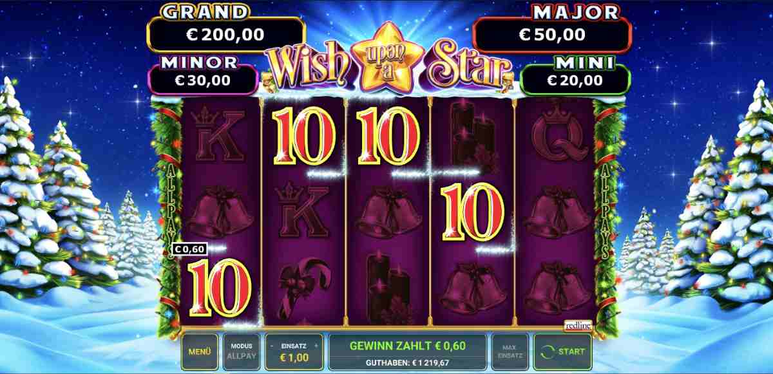Image resolution: width=773 pixels, height=374 pixels.
Task: Select the MINI jackpot €20,00 box
Action: point(575,80)
